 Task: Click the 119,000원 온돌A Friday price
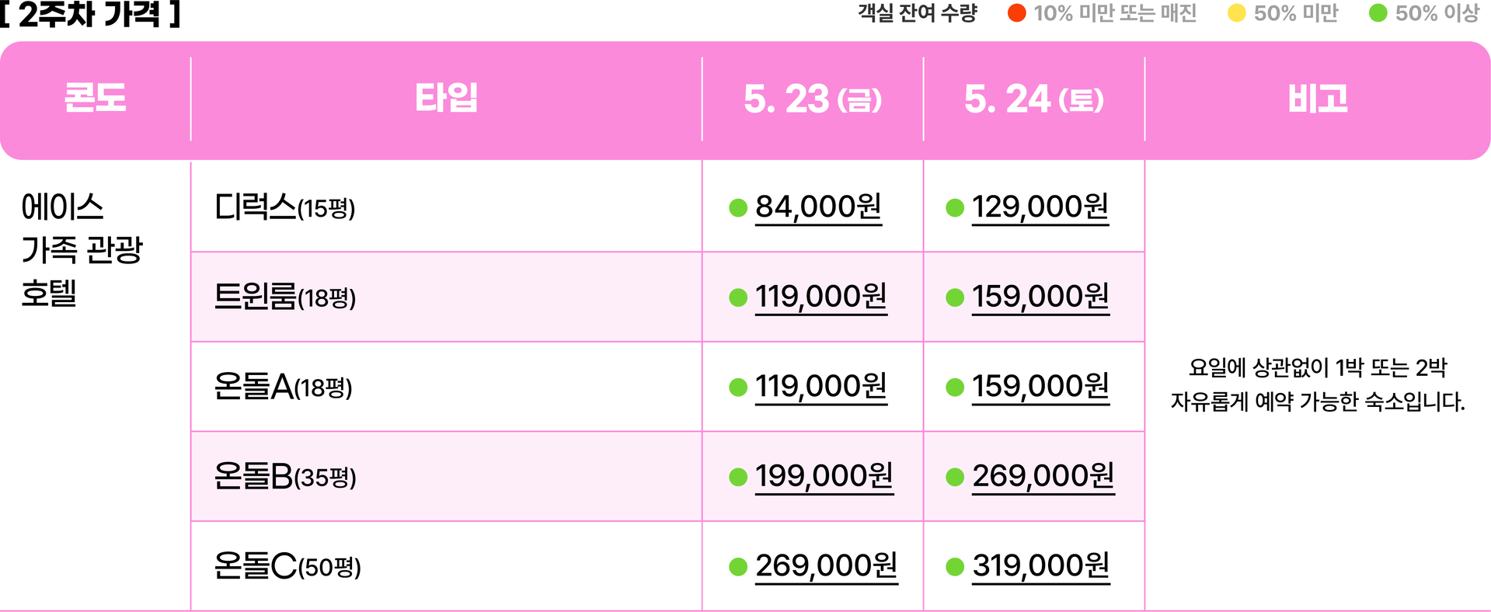click(821, 387)
